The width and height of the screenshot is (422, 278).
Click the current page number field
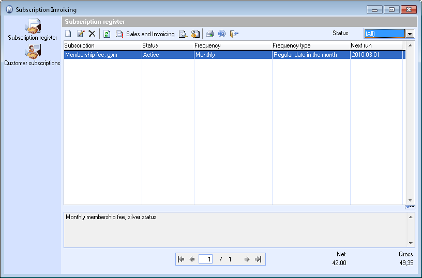pos(206,259)
